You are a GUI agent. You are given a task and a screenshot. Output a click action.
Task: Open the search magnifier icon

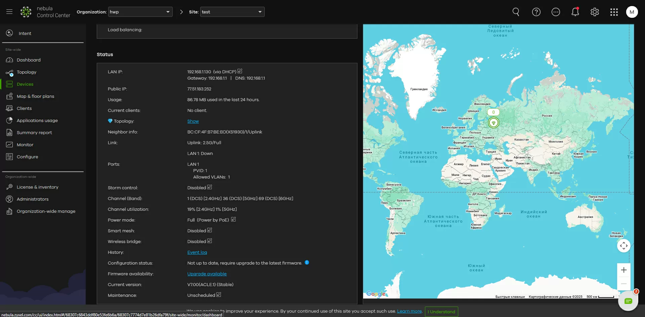coord(516,12)
